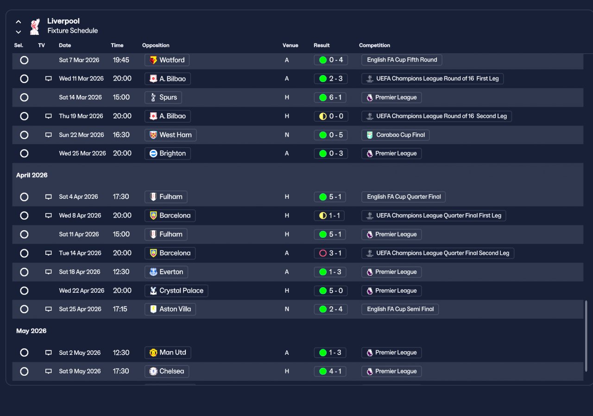593x416 pixels.
Task: Select circle for Man Utd fixture
Action: [x=24, y=353]
